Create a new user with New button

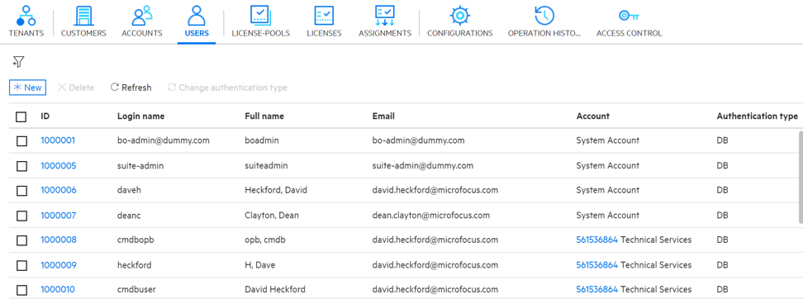pyautogui.click(x=27, y=88)
